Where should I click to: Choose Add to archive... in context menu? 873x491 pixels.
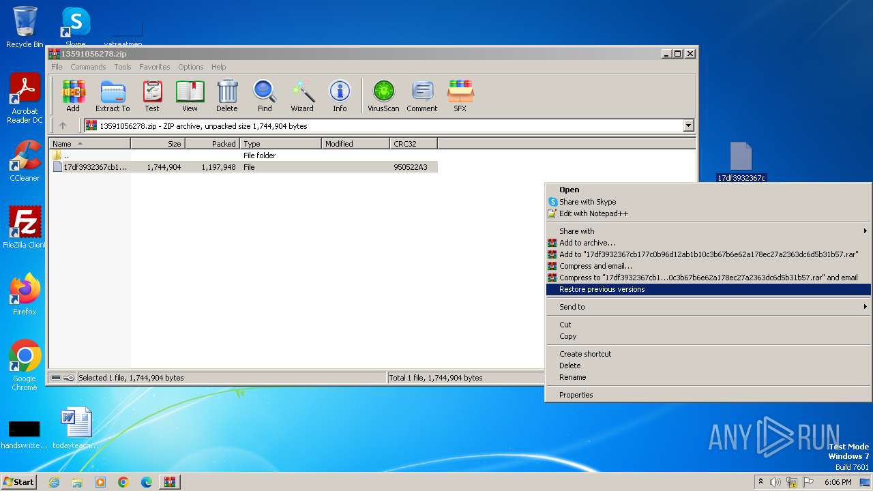(709, 243)
